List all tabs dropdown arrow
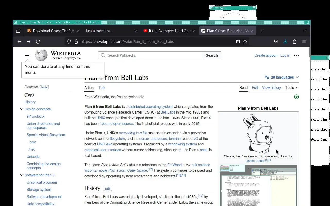330x206 pixels. click(x=305, y=31)
